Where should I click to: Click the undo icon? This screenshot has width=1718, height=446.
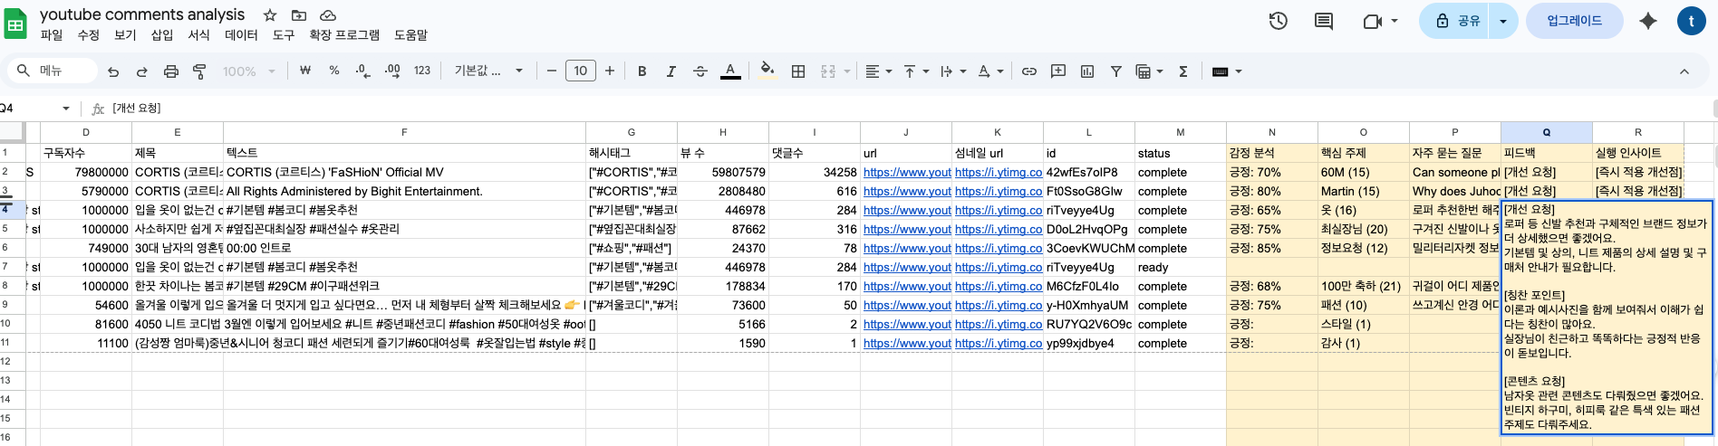113,71
